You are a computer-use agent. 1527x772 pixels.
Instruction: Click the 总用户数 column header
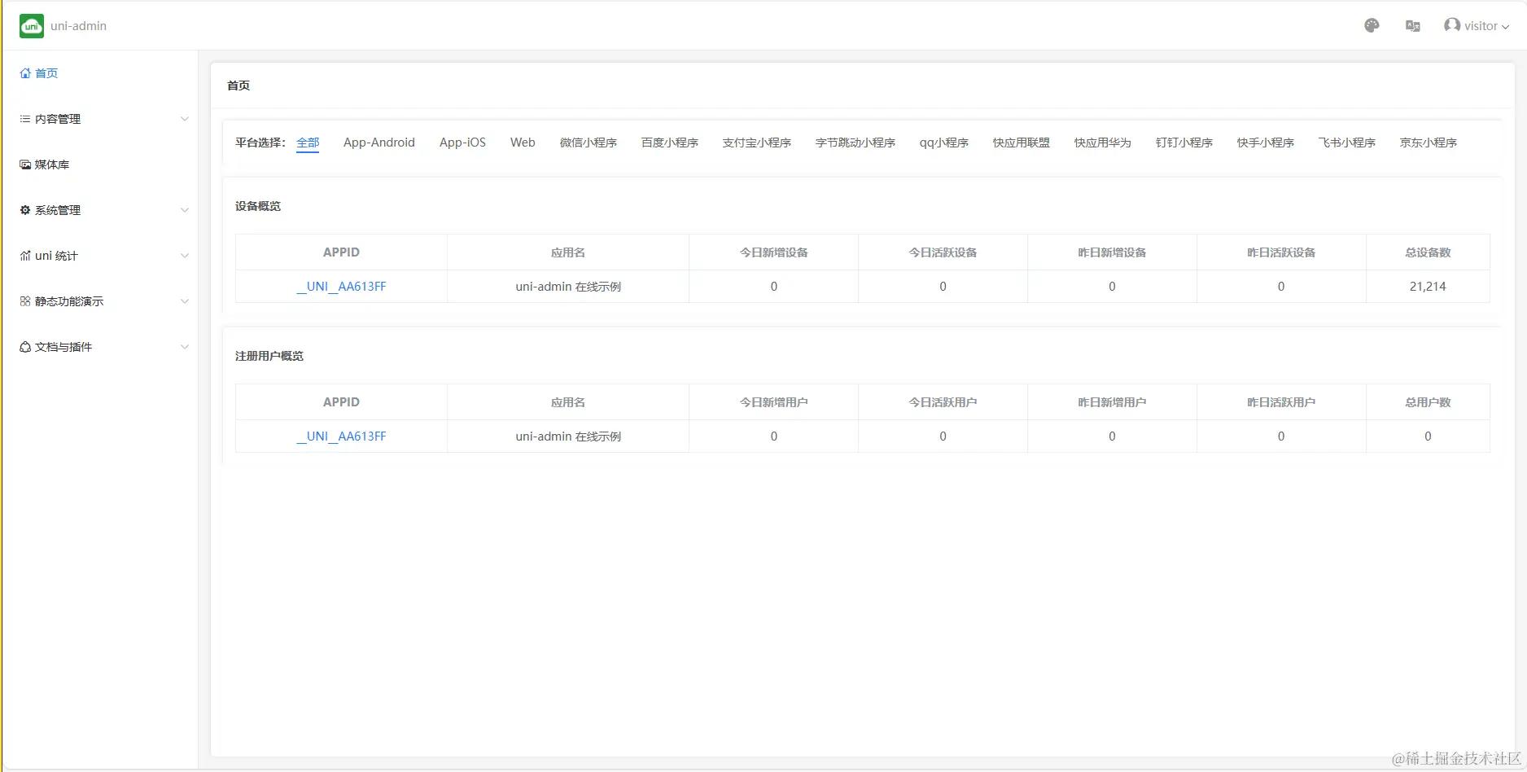click(1428, 402)
